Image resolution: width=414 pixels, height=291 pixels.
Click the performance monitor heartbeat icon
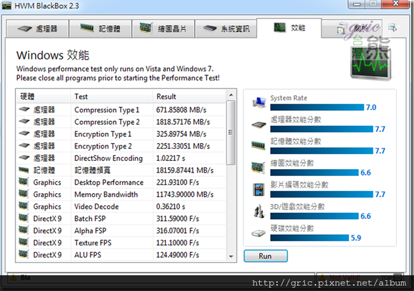[371, 63]
